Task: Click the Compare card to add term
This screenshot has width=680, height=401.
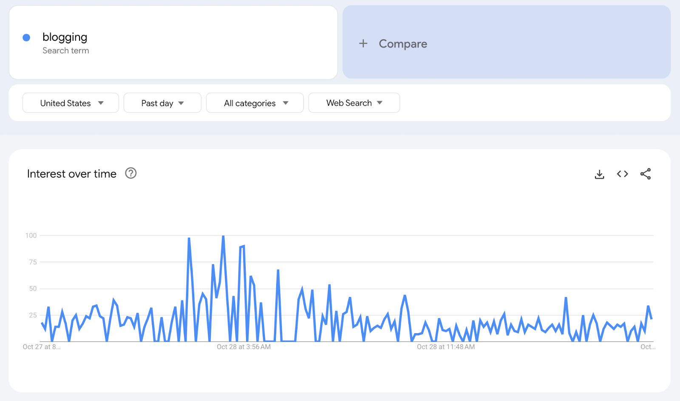Action: coord(507,42)
